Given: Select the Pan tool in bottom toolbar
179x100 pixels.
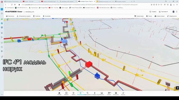Looking at the screenshot, I should (81, 94).
